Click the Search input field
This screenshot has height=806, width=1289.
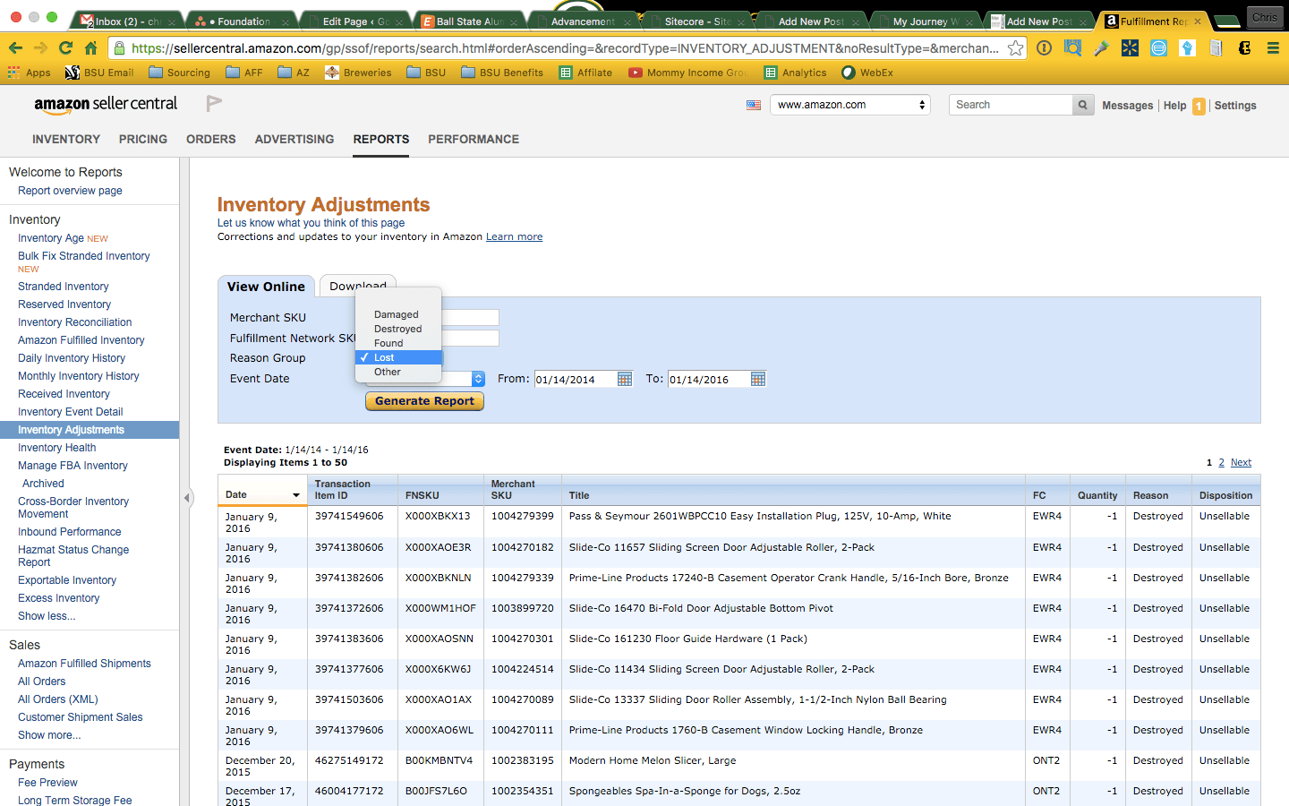coord(1011,105)
